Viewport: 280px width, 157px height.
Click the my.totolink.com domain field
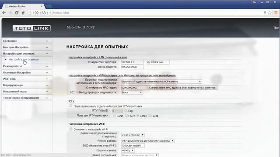(x=158, y=62)
